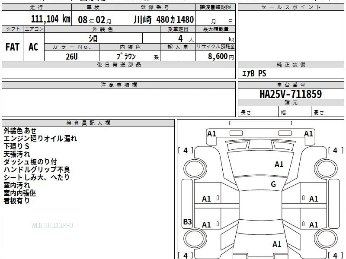The image size is (346, 259).
Task: Select the chassis number "HA25V-711859"
Action: (x=291, y=94)
